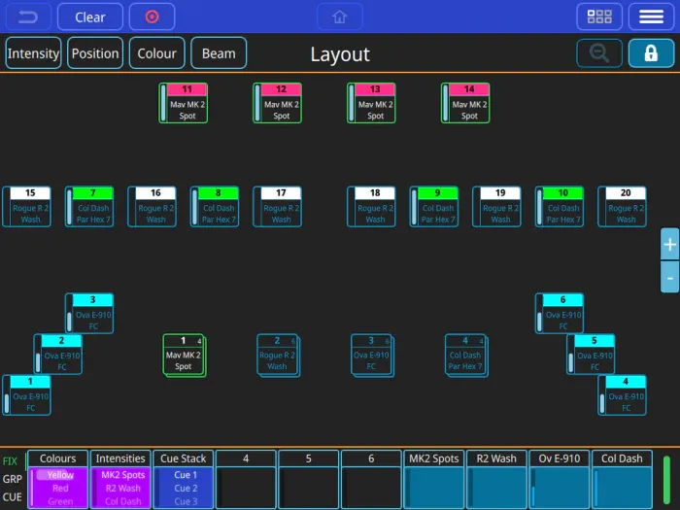The height and width of the screenshot is (510, 680).
Task: Click the CUE row label
Action: point(12,497)
